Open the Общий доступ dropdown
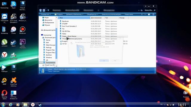191x107 pixels. point(92,14)
